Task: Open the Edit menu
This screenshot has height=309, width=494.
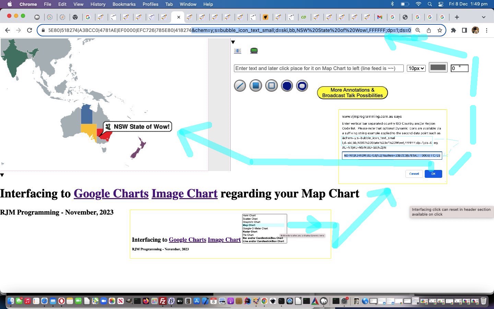Action: [x=62, y=4]
